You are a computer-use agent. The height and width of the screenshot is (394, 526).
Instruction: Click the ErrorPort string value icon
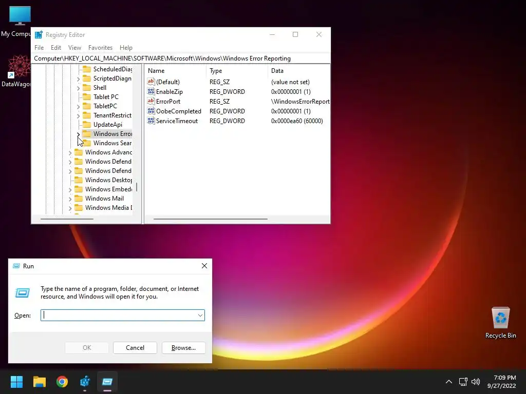151,101
